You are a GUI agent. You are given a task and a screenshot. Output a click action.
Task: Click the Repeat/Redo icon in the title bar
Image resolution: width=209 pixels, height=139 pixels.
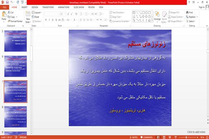[18, 2]
